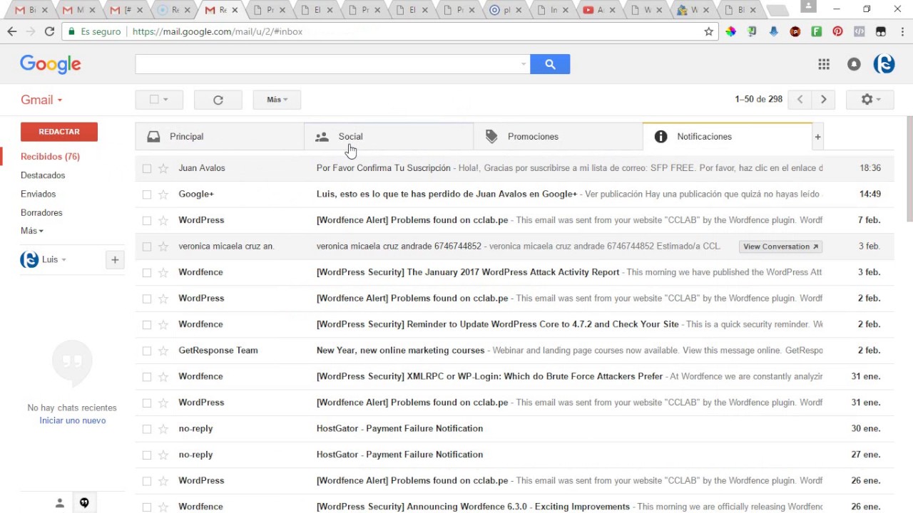Image resolution: width=913 pixels, height=513 pixels.
Task: Open the Google apps grid
Action: pyautogui.click(x=824, y=64)
